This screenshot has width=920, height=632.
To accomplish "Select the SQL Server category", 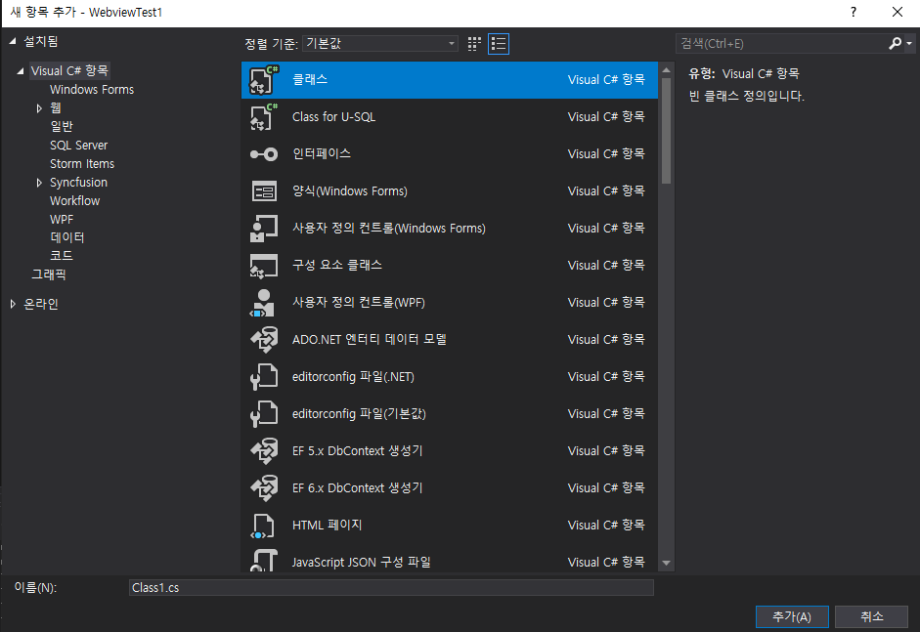I will (78, 146).
